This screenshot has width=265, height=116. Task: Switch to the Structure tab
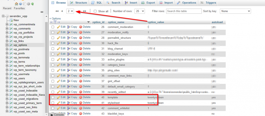(78, 3)
